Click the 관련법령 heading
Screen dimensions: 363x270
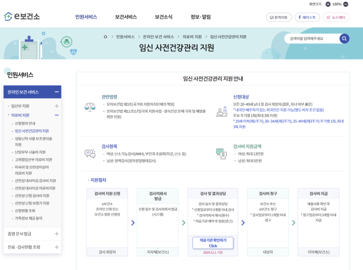click(109, 97)
